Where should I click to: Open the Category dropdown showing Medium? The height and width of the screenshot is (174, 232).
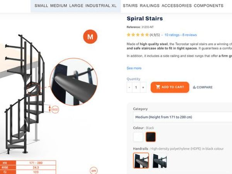(x=182, y=117)
